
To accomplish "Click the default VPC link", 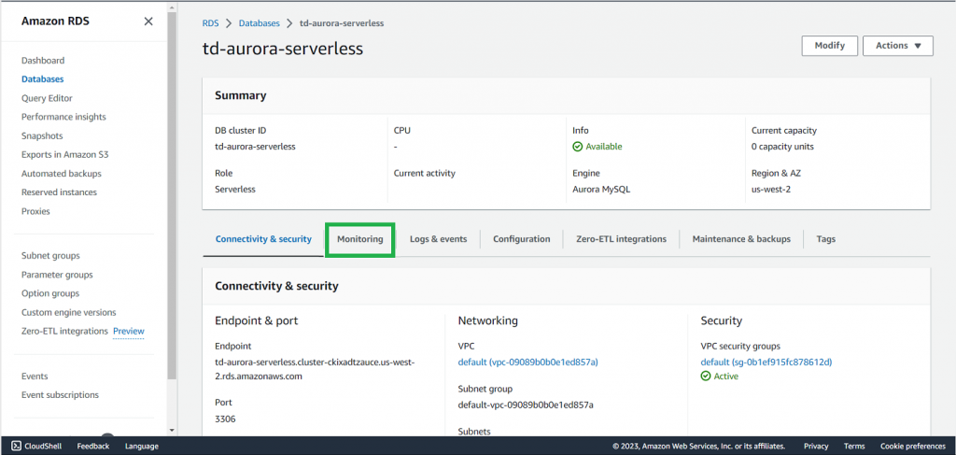I will click(527, 362).
